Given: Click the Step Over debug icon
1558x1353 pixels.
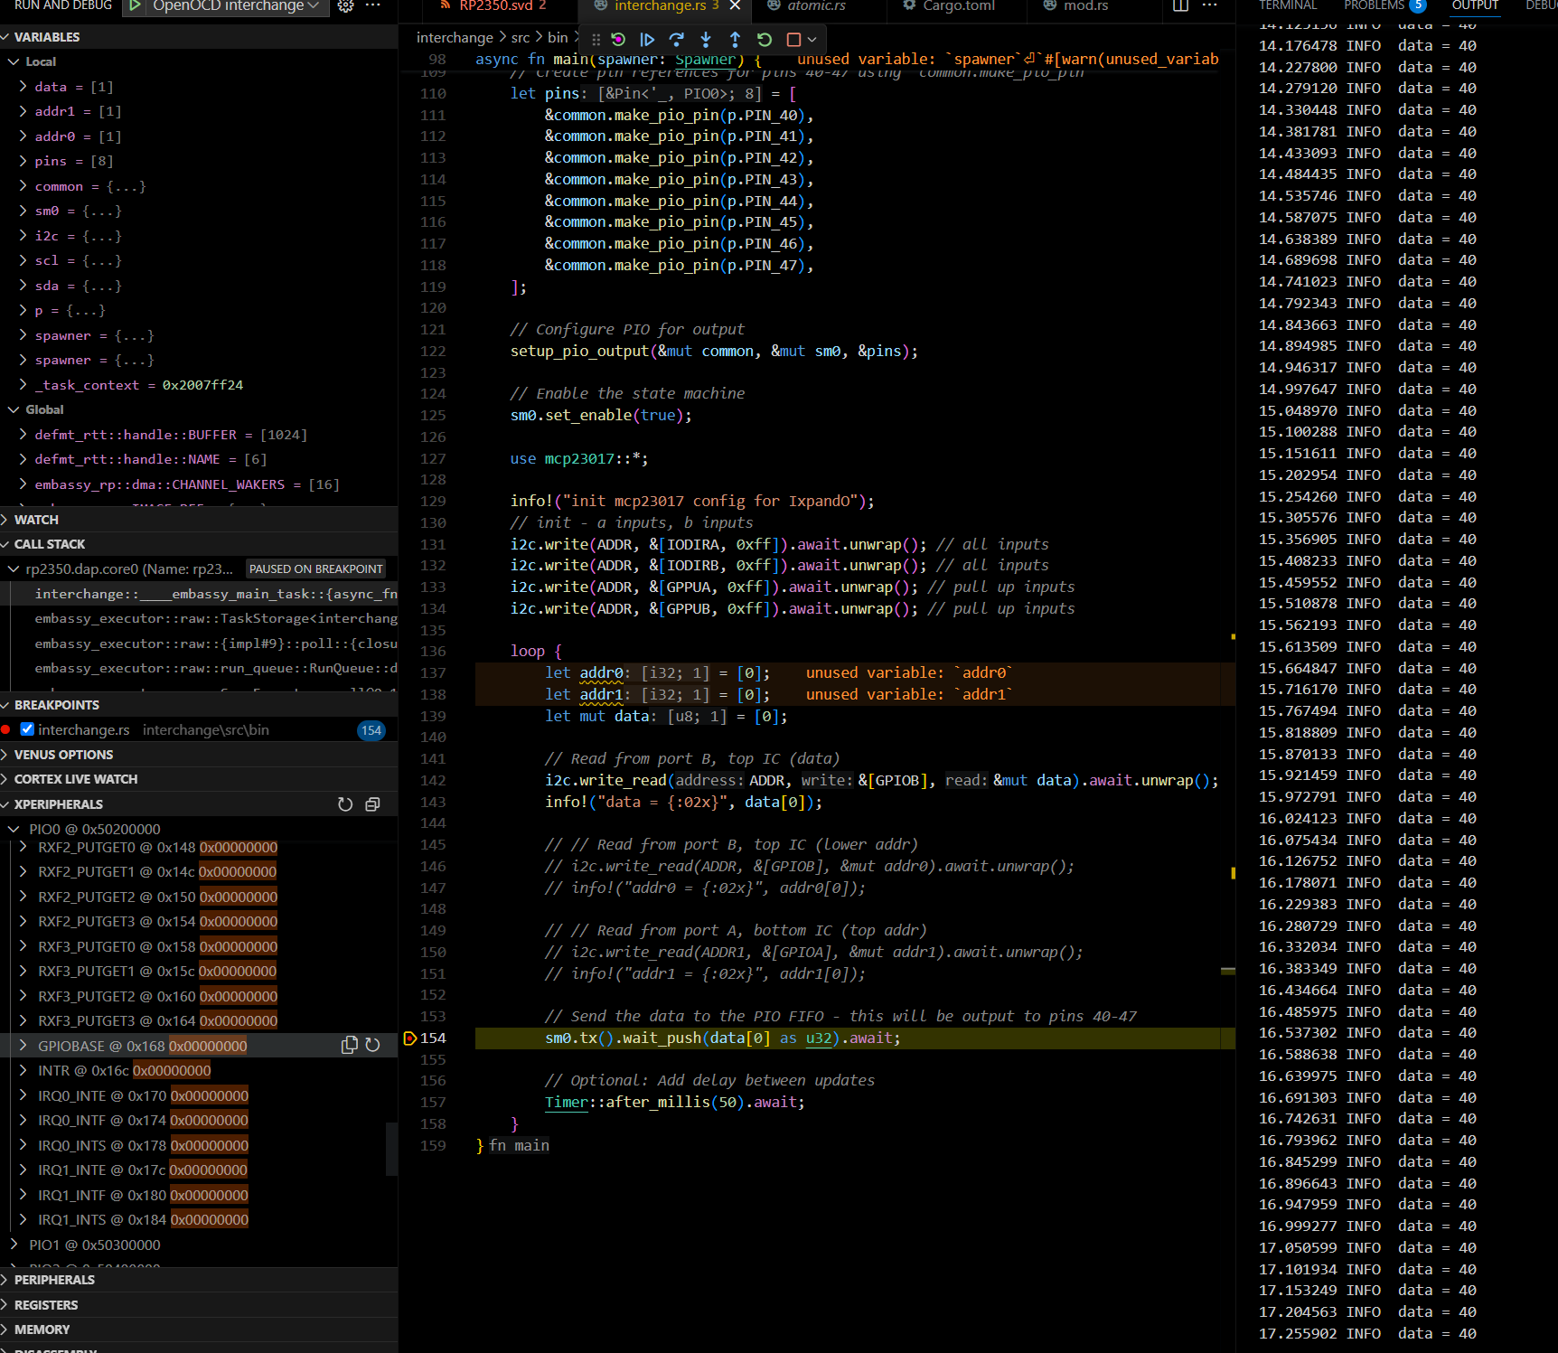Looking at the screenshot, I should [676, 40].
